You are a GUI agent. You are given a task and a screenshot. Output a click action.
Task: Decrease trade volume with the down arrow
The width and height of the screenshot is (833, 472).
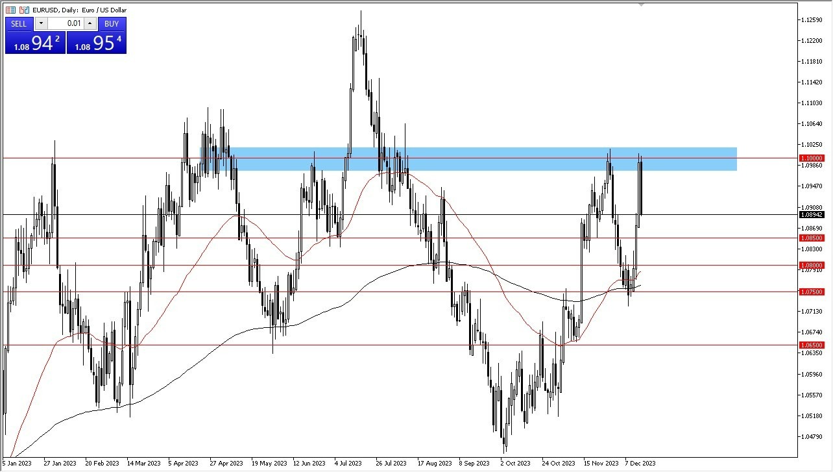click(x=41, y=23)
